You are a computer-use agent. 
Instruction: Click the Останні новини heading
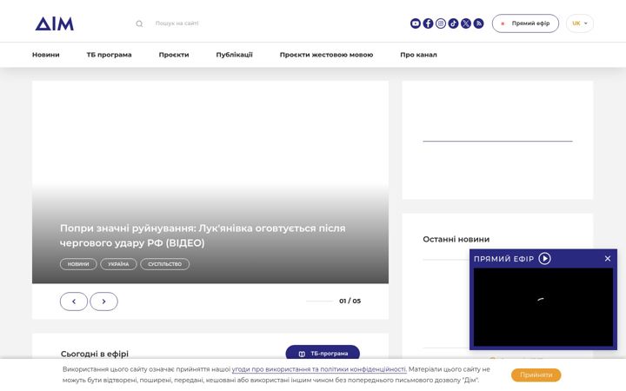(x=456, y=240)
